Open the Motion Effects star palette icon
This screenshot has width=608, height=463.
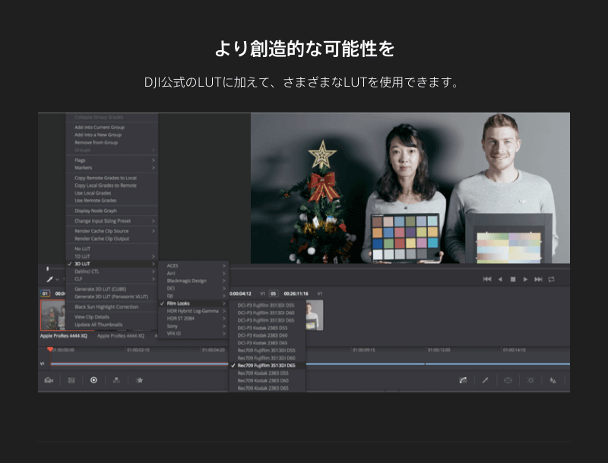click(x=140, y=380)
